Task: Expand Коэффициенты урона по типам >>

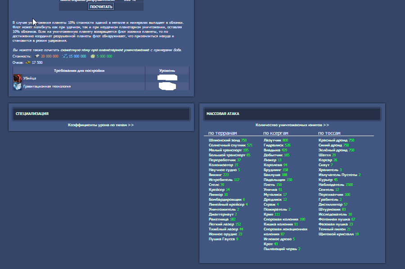Action: tap(101, 125)
